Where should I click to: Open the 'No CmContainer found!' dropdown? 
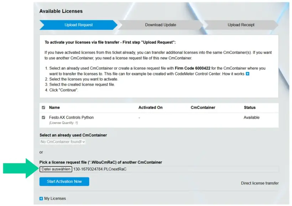click(62, 142)
